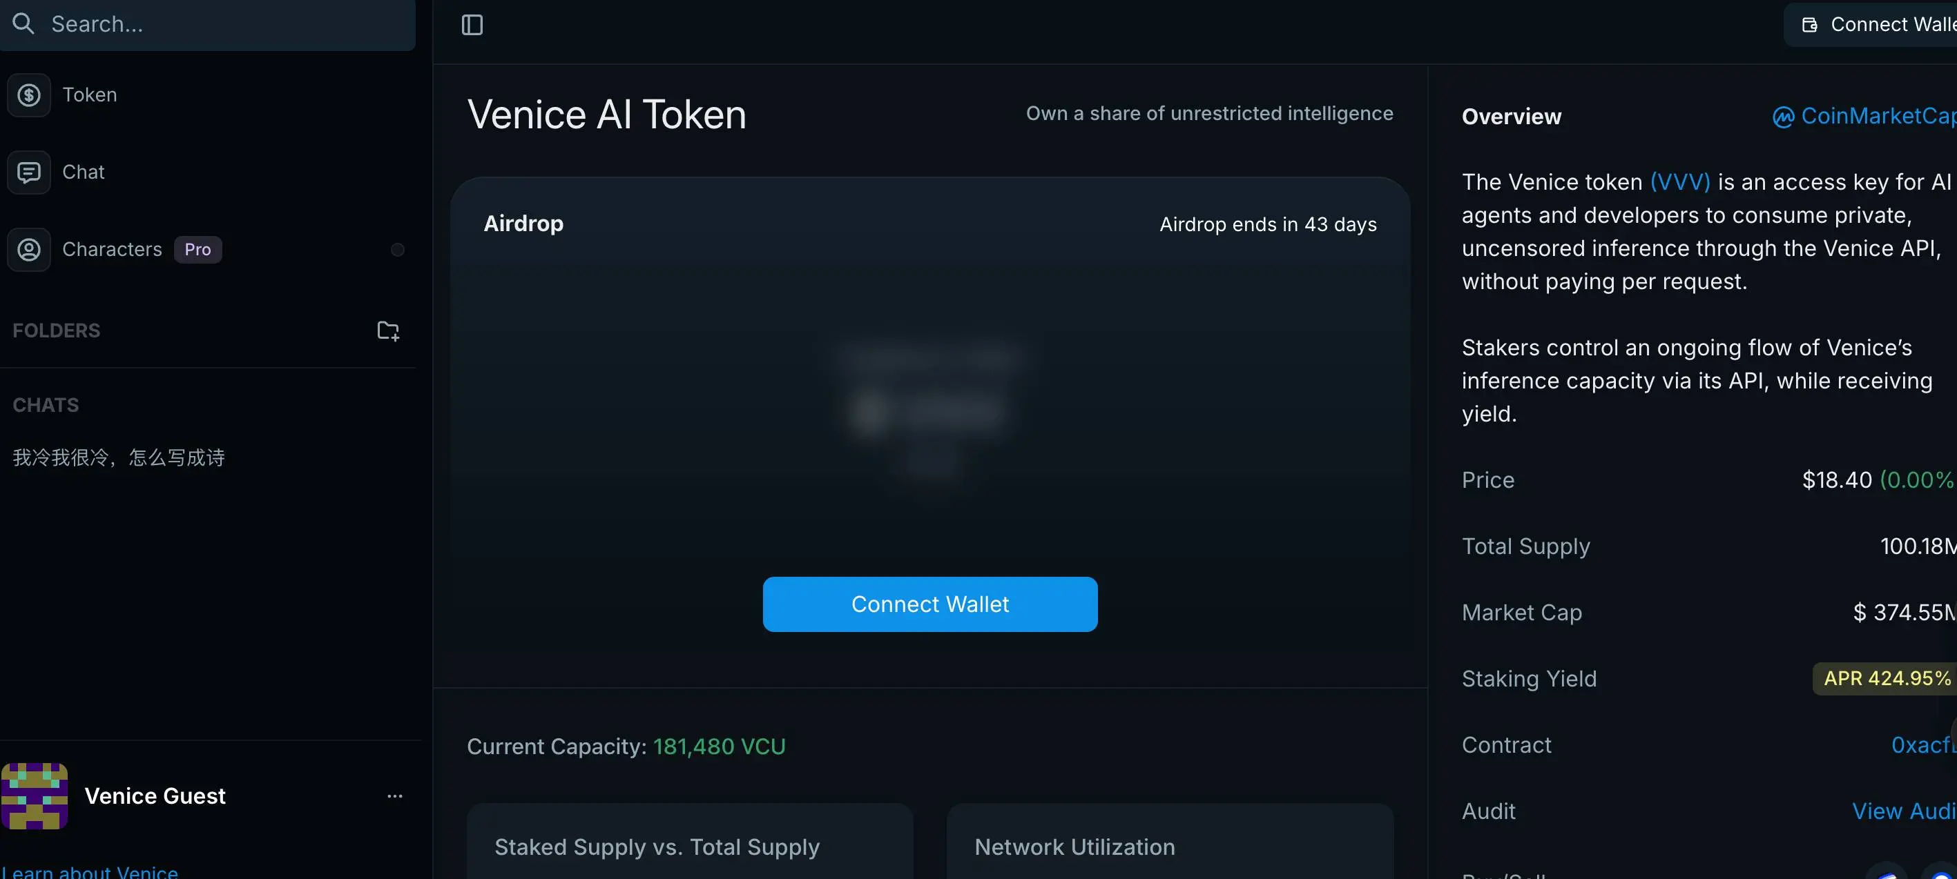The width and height of the screenshot is (1957, 879).
Task: Click the Characters sidebar icon
Action: [30, 249]
